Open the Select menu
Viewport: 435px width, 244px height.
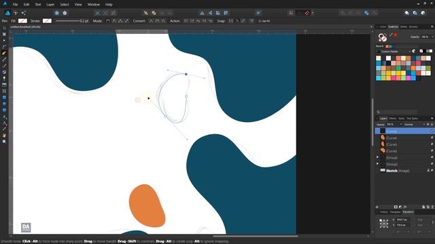pos(65,5)
